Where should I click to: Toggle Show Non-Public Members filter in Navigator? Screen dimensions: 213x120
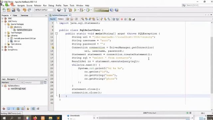click(x=18, y=109)
